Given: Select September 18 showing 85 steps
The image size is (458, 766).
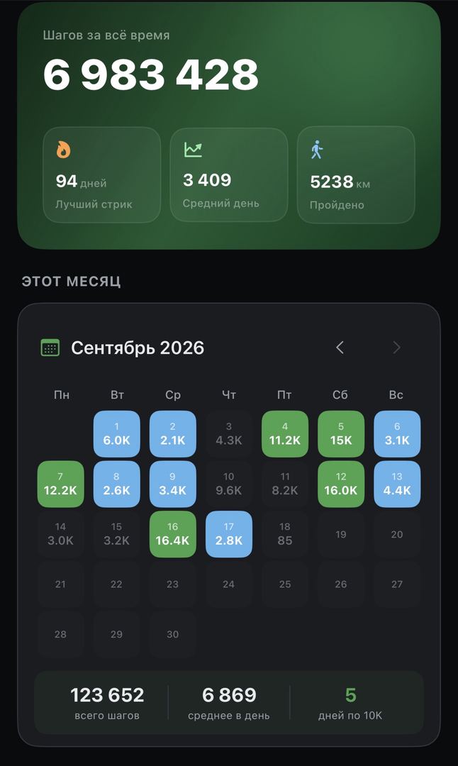Looking at the screenshot, I should pos(285,534).
